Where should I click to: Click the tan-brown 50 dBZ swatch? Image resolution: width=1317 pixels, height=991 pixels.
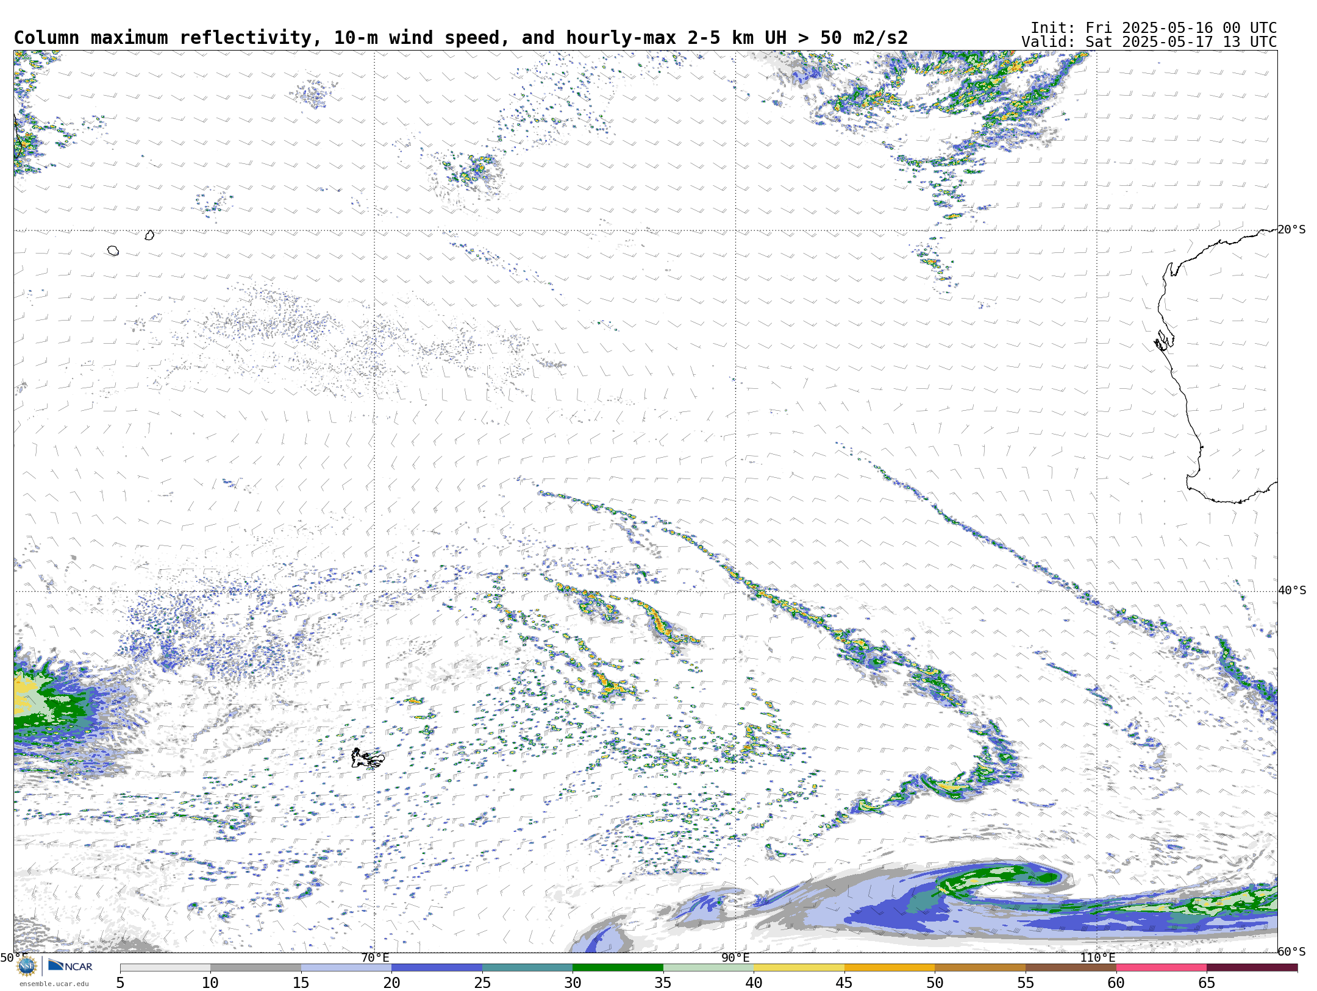[980, 968]
